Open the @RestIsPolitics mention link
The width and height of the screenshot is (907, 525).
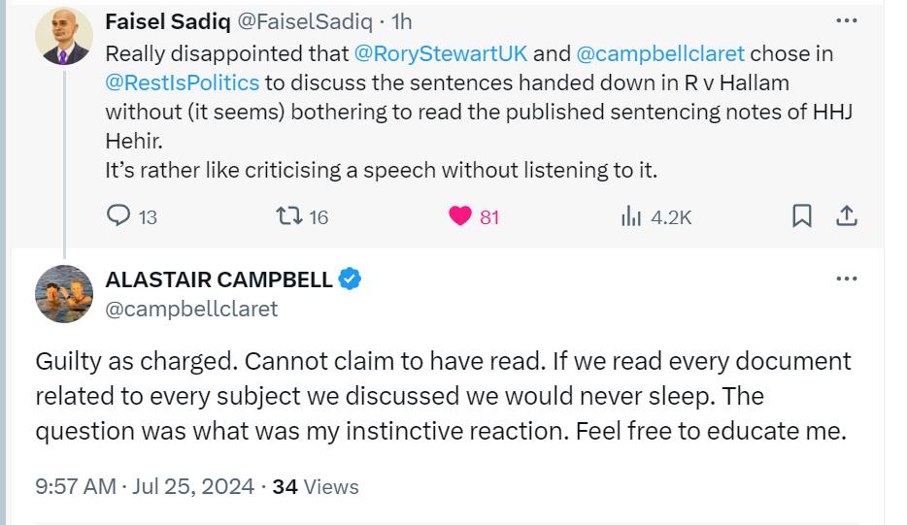click(183, 82)
